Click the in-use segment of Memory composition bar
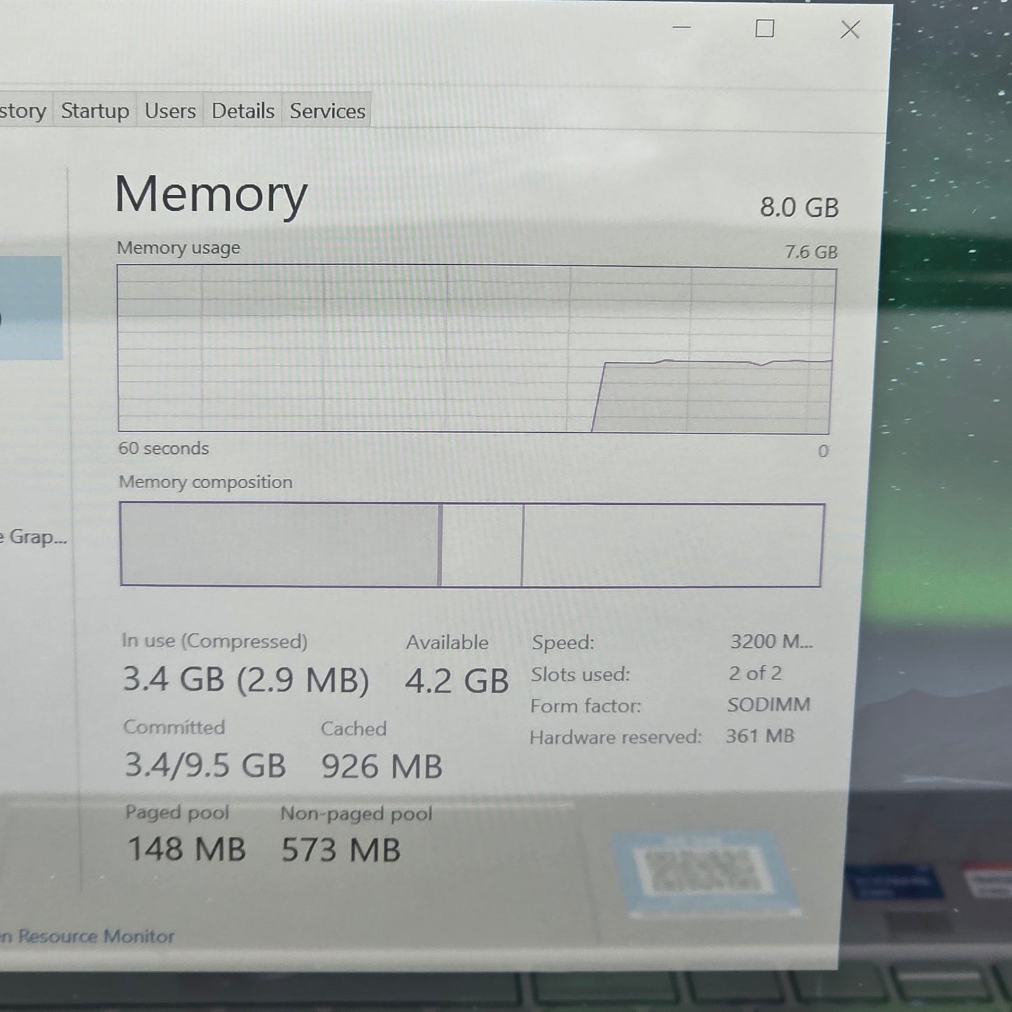 point(279,544)
